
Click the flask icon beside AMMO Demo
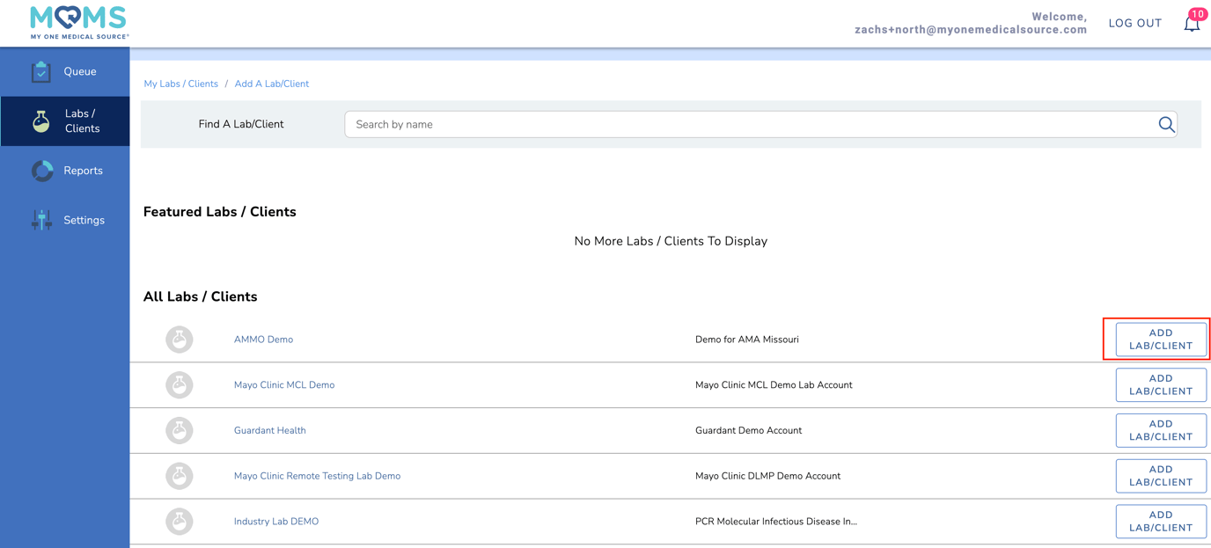click(180, 340)
